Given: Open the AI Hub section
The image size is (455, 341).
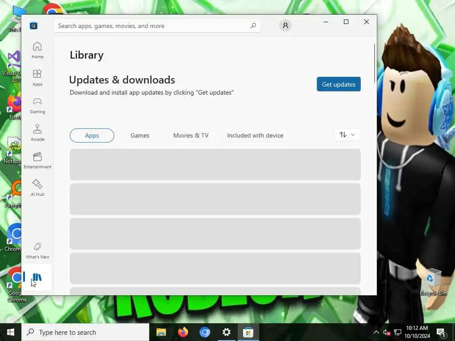Looking at the screenshot, I should [x=37, y=188].
